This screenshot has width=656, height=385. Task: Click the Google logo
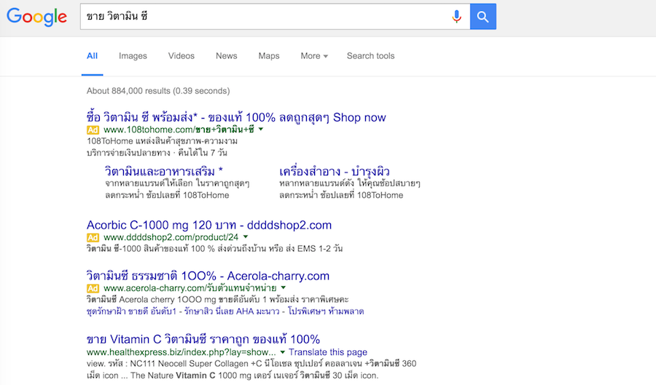[36, 17]
